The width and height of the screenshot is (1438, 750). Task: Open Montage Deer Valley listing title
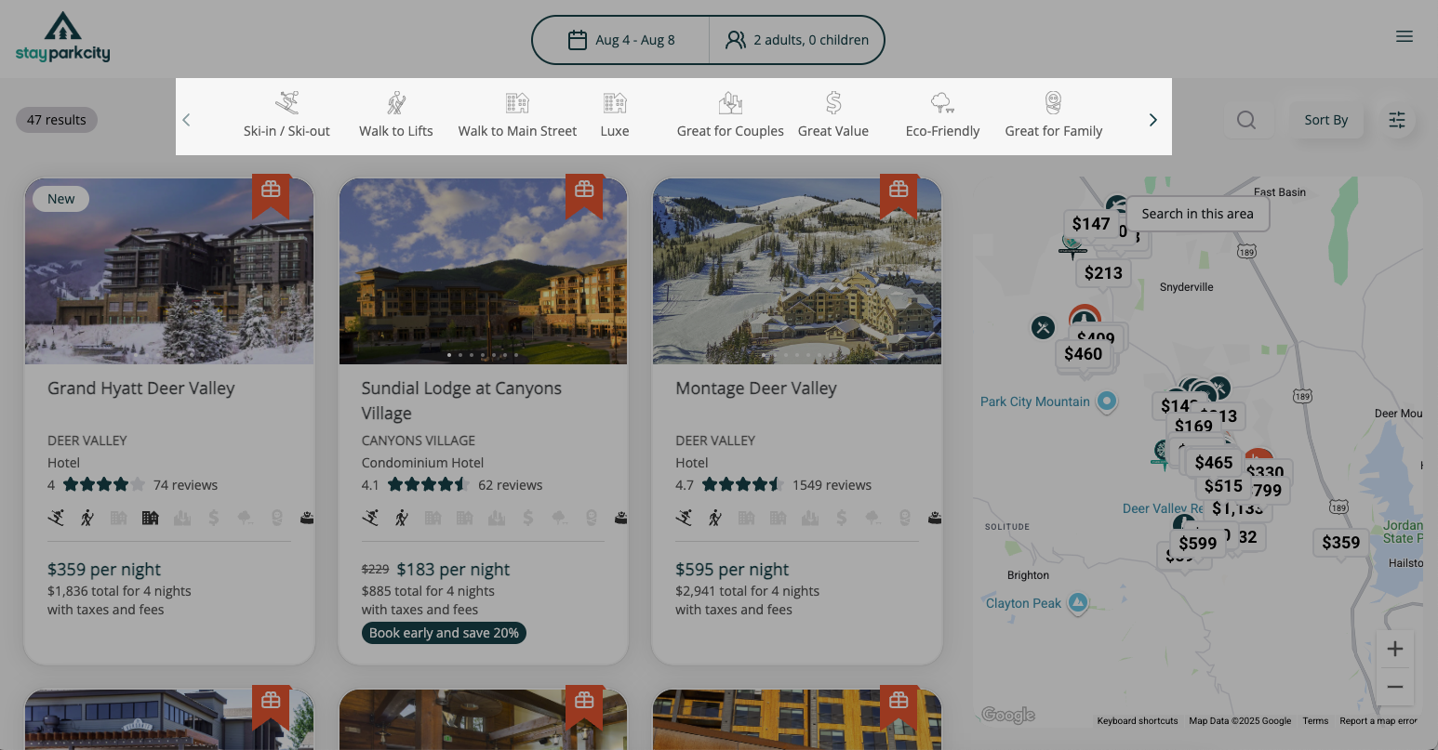click(x=756, y=388)
